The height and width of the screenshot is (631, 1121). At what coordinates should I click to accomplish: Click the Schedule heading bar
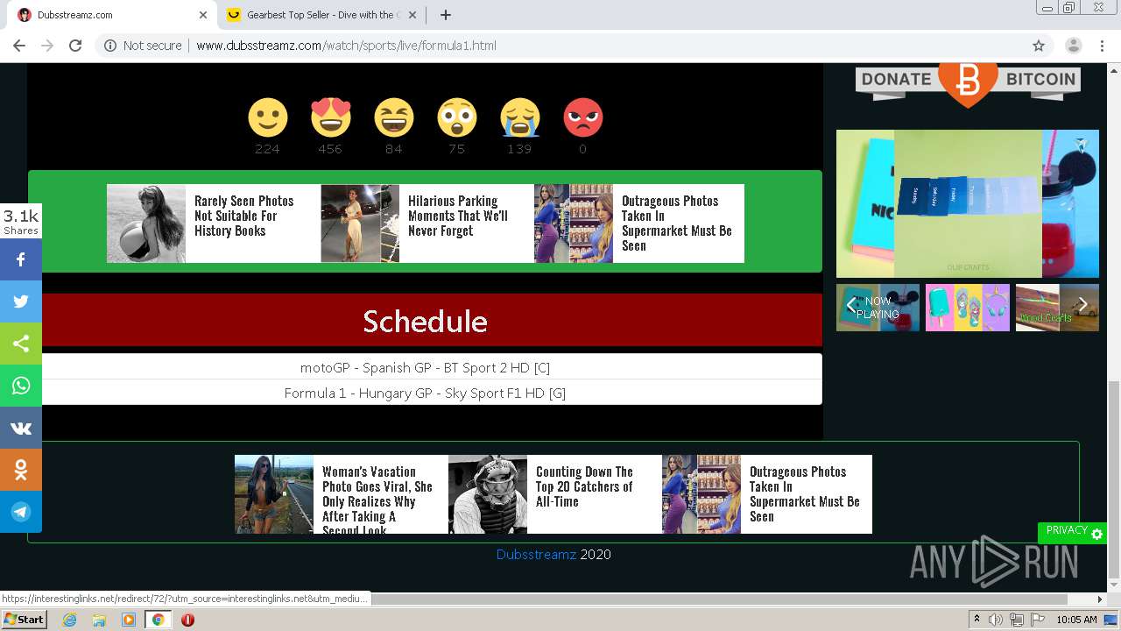pyautogui.click(x=425, y=321)
